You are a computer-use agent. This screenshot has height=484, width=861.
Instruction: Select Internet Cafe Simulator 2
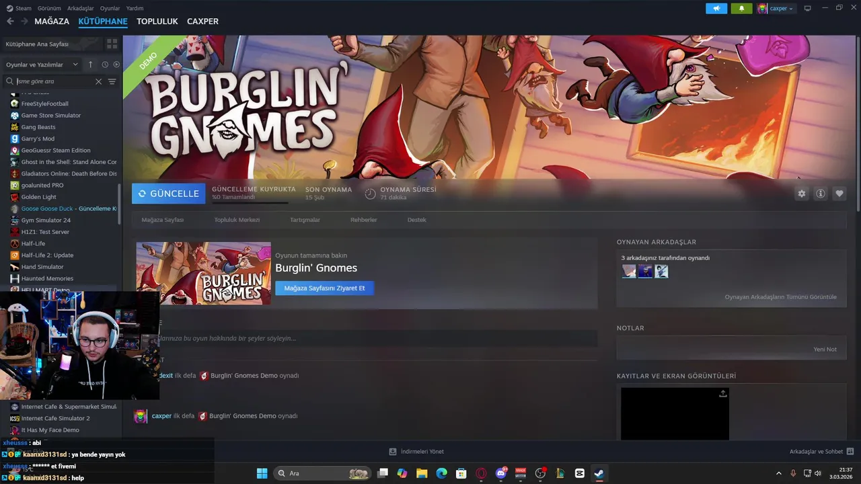point(55,418)
